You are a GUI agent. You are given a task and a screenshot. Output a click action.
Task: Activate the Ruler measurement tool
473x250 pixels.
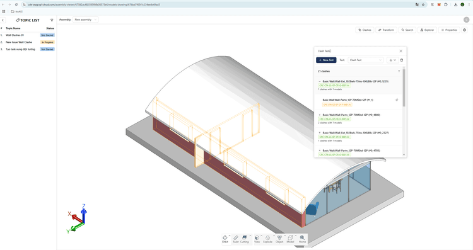236,239
